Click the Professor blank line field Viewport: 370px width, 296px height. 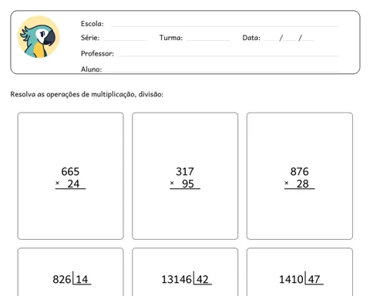(228, 55)
